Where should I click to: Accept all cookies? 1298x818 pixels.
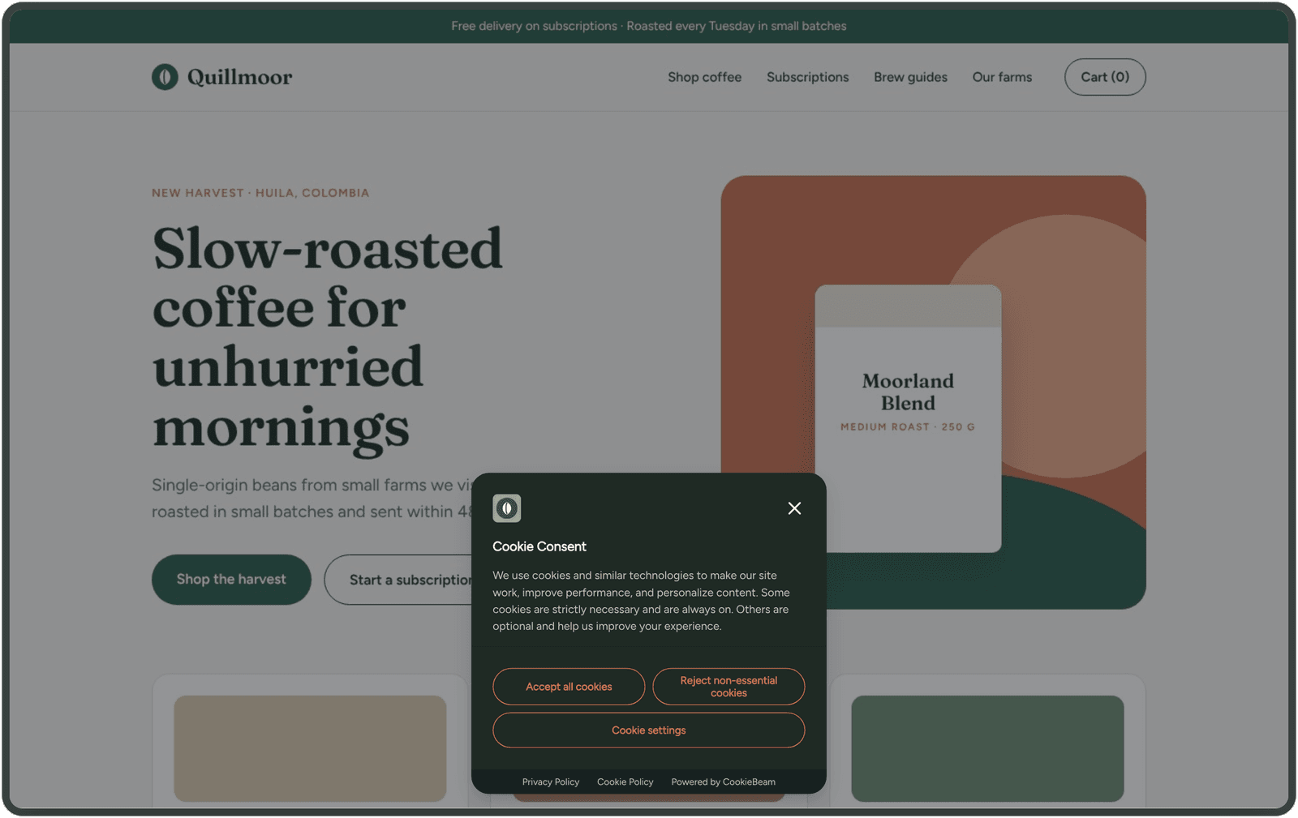point(569,687)
